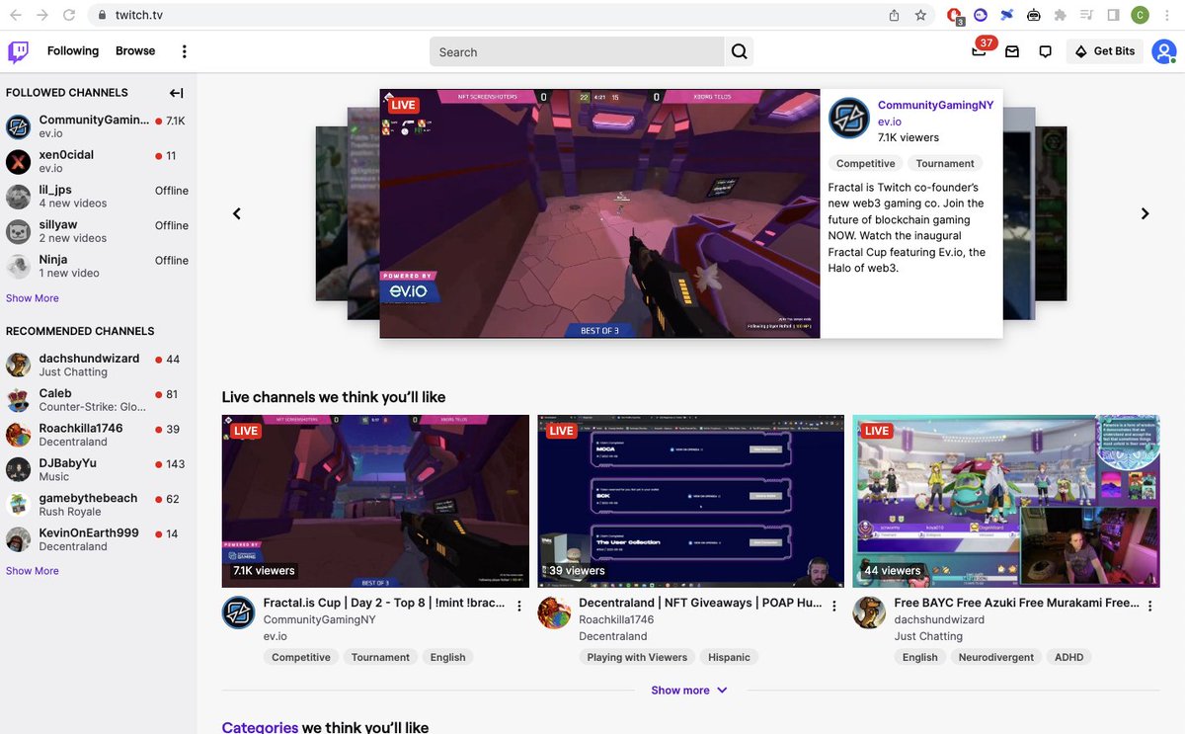
Task: Go to previous carousel stream
Action: (x=237, y=213)
